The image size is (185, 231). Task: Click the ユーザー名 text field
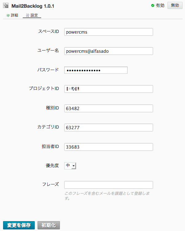(108, 51)
